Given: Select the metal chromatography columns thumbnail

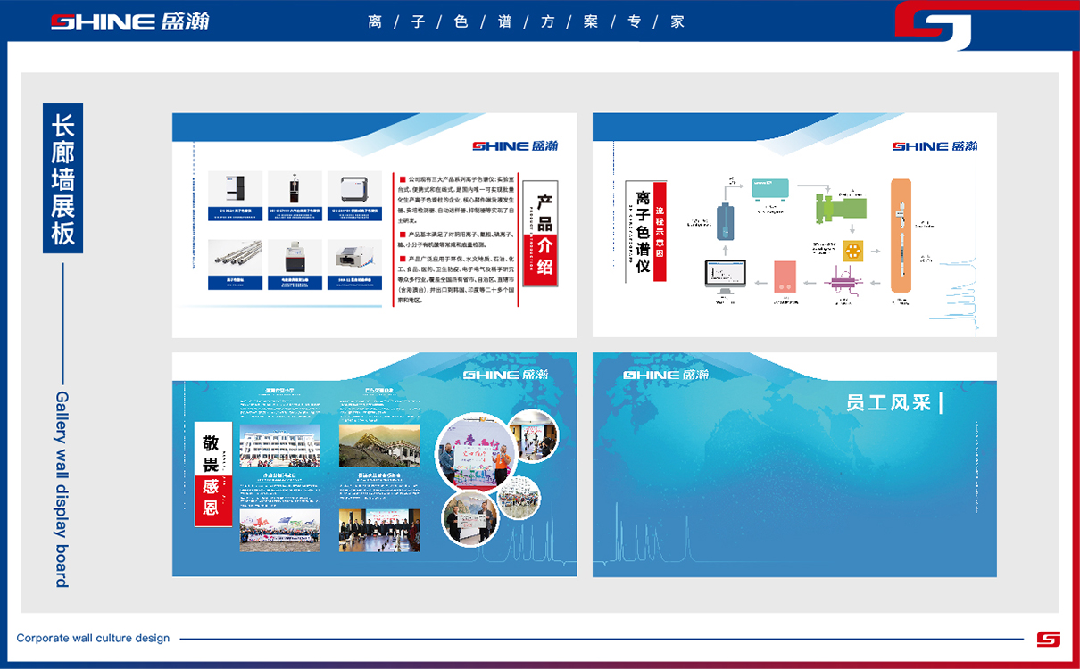Looking at the screenshot, I should (235, 264).
